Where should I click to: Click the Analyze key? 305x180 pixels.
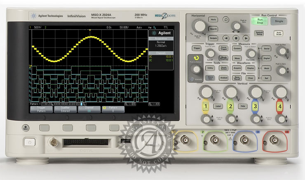pos(223,78)
